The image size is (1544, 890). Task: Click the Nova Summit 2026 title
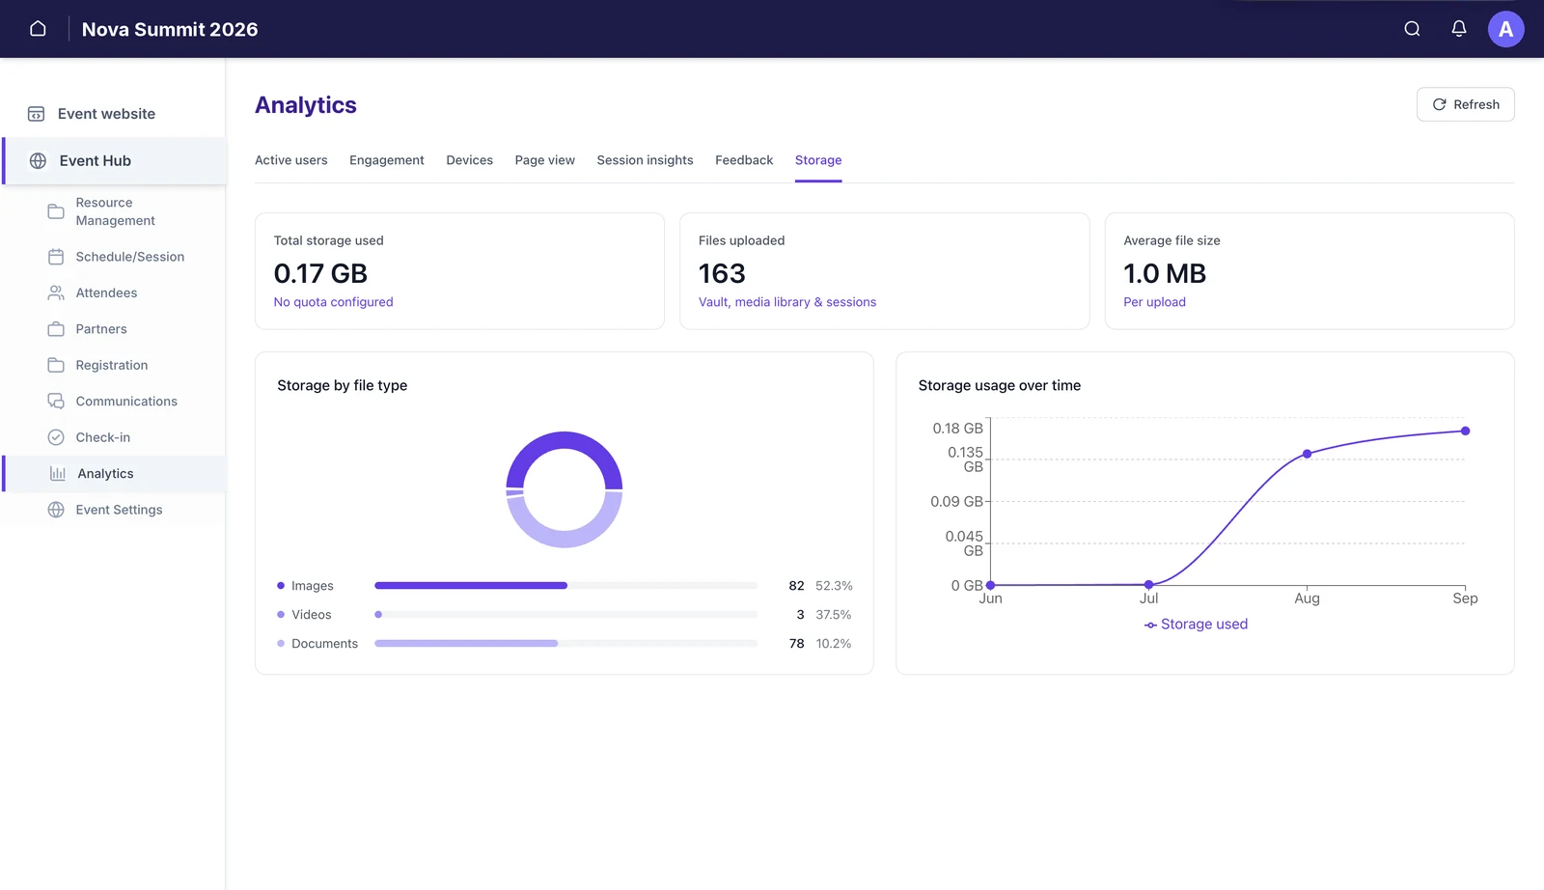pos(170,29)
